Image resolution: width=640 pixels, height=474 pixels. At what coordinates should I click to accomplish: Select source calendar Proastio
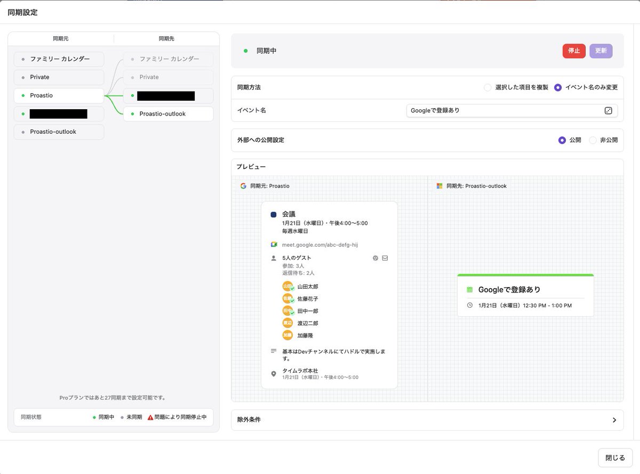(59, 95)
